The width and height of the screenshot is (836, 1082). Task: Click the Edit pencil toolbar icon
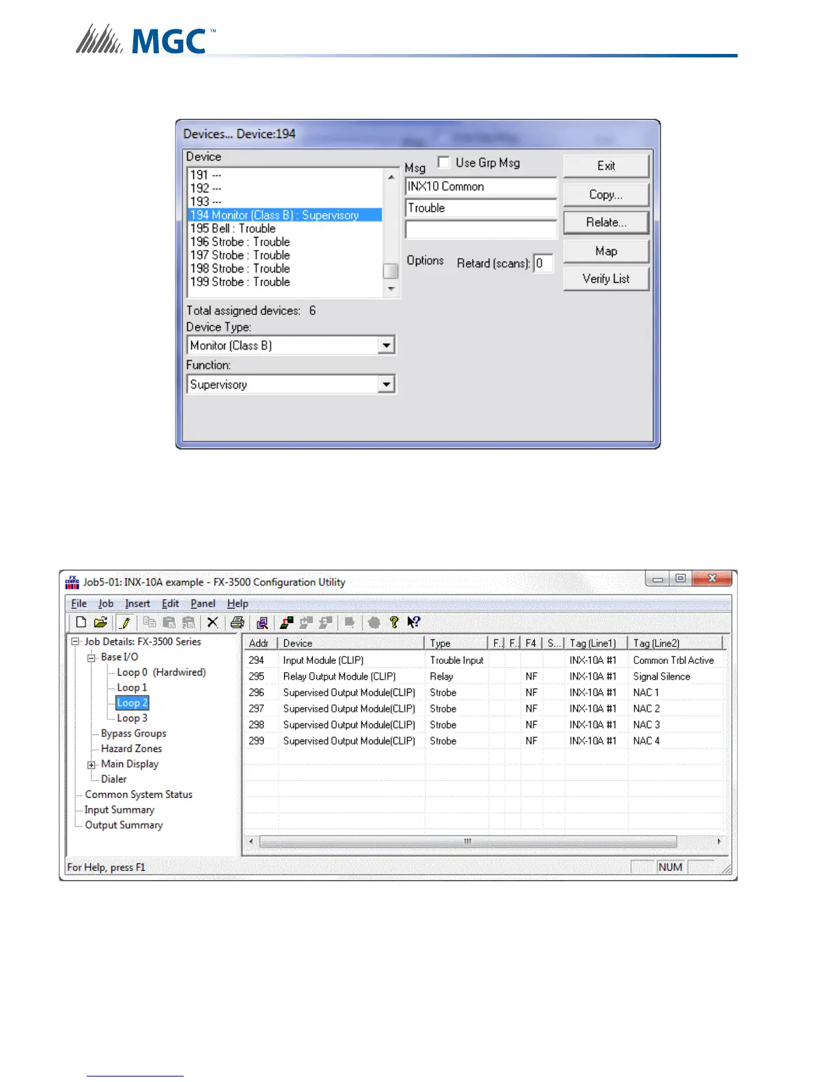(x=125, y=622)
